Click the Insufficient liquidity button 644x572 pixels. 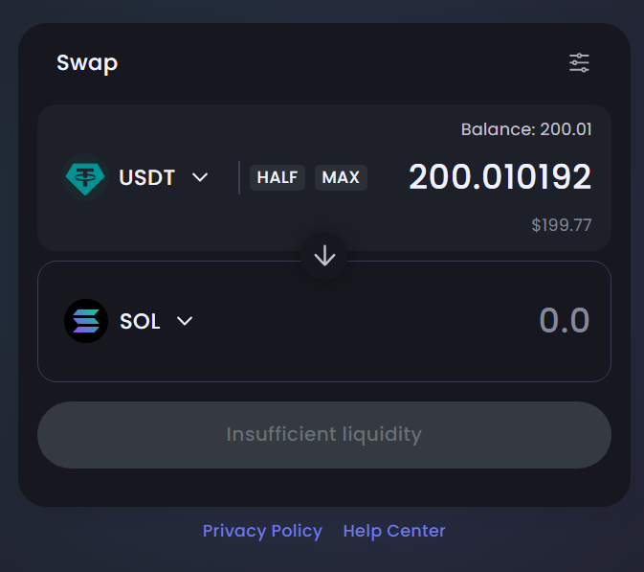tap(324, 435)
